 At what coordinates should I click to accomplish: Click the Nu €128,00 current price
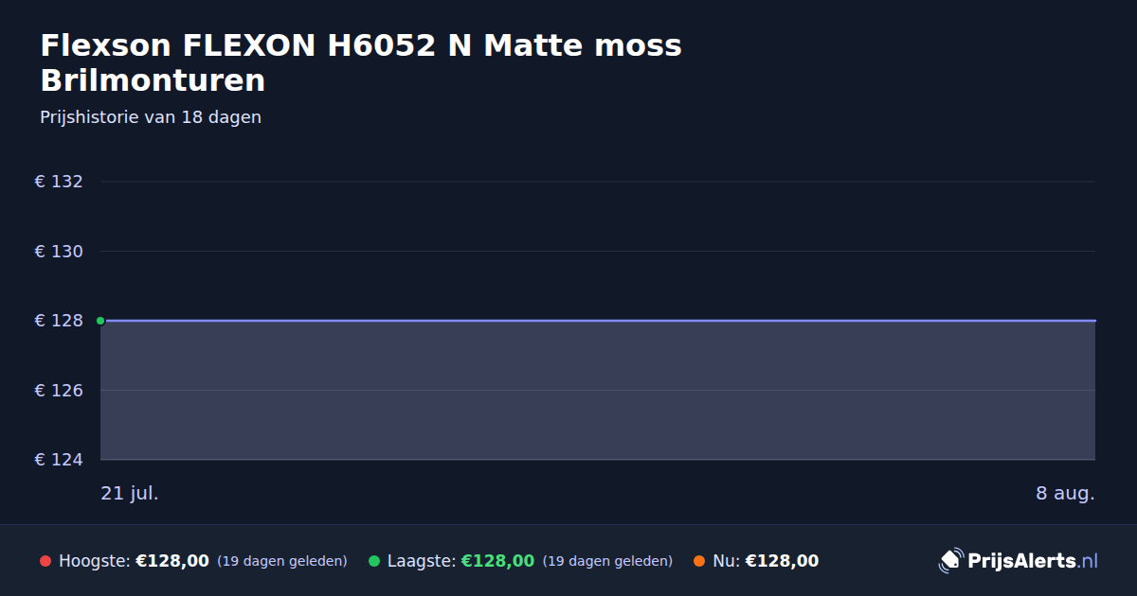click(782, 561)
